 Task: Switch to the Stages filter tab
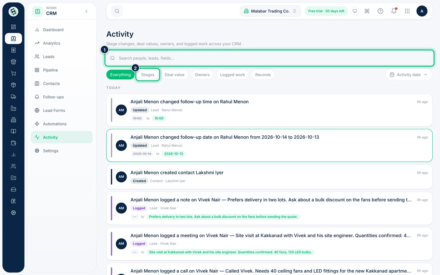pos(148,75)
